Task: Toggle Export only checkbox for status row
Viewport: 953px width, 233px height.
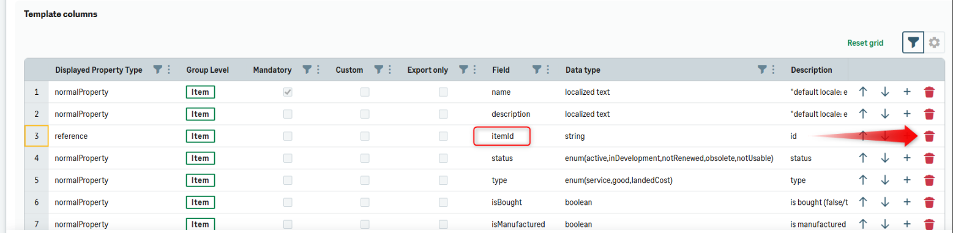Action: pyautogui.click(x=443, y=158)
